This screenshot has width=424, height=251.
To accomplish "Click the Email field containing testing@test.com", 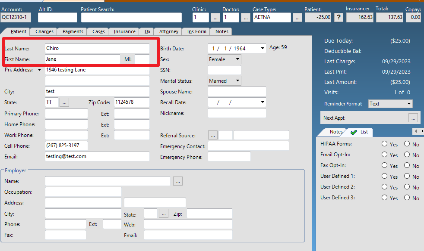I will tap(97, 157).
